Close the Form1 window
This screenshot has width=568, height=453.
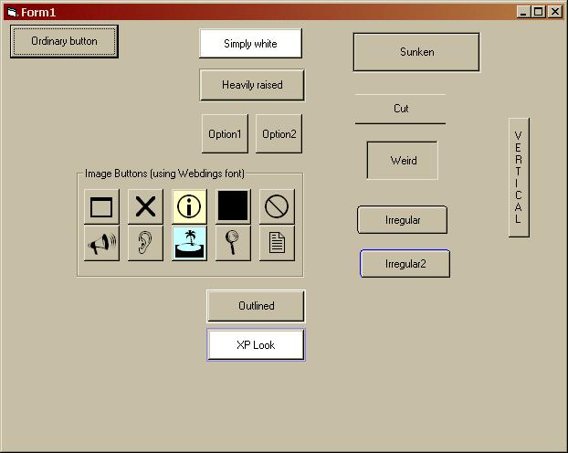coord(554,12)
